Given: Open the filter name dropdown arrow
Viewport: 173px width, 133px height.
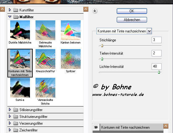Looking at the screenshot, I should pyautogui.click(x=150, y=31).
